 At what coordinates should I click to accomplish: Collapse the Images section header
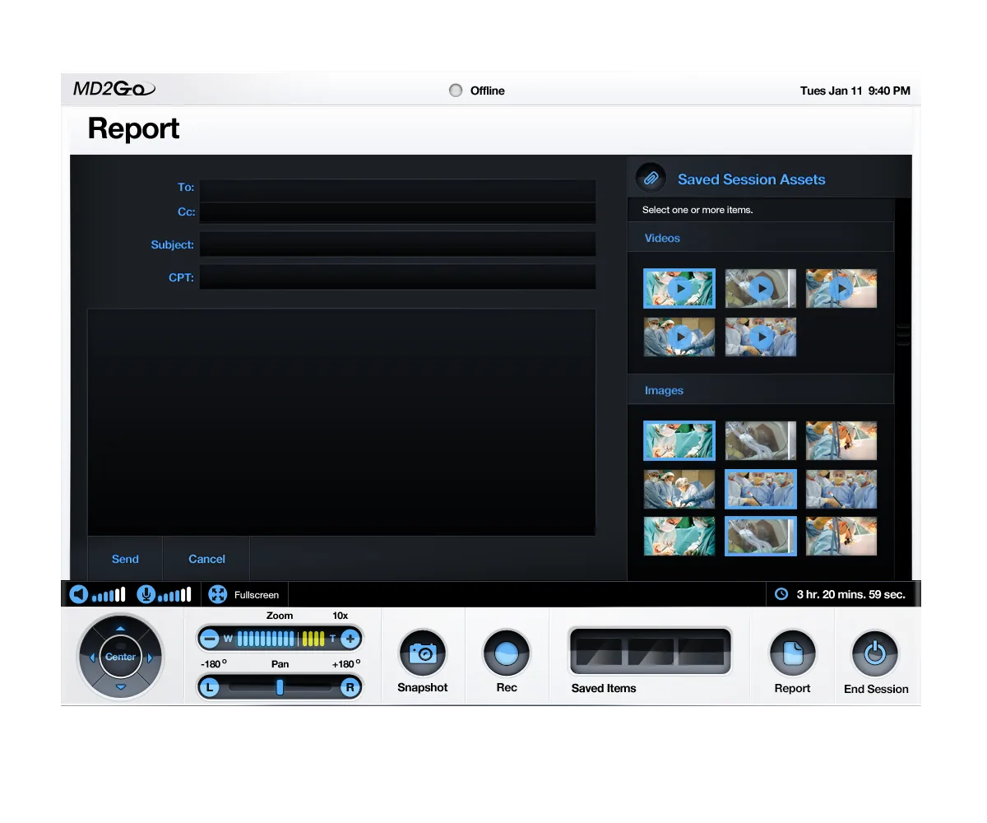tap(761, 390)
